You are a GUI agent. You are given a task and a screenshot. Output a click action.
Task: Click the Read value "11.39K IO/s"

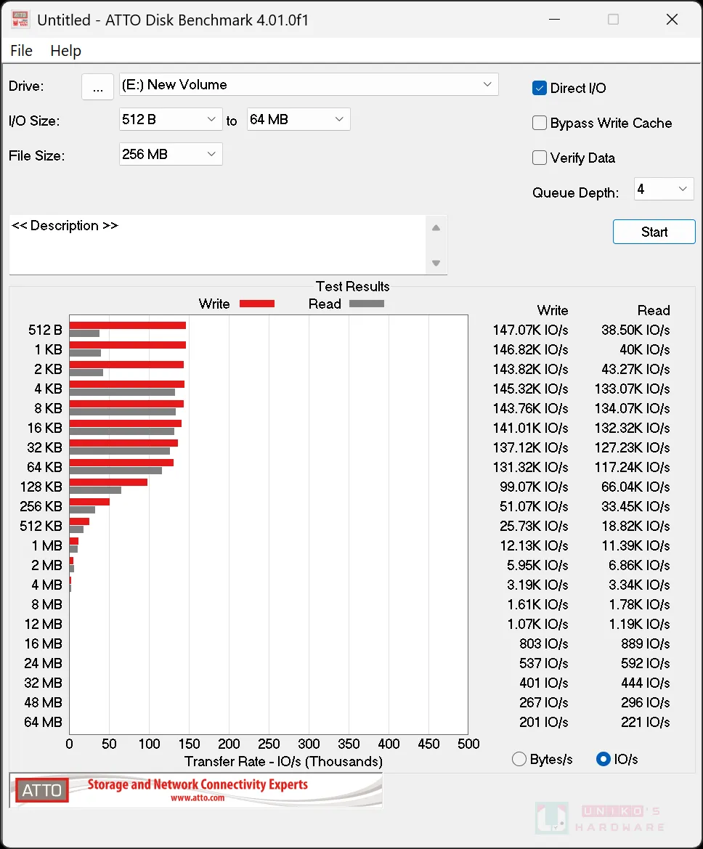(636, 546)
